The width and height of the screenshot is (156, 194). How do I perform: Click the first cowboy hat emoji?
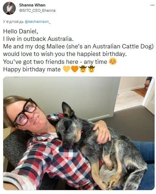coord(83,69)
